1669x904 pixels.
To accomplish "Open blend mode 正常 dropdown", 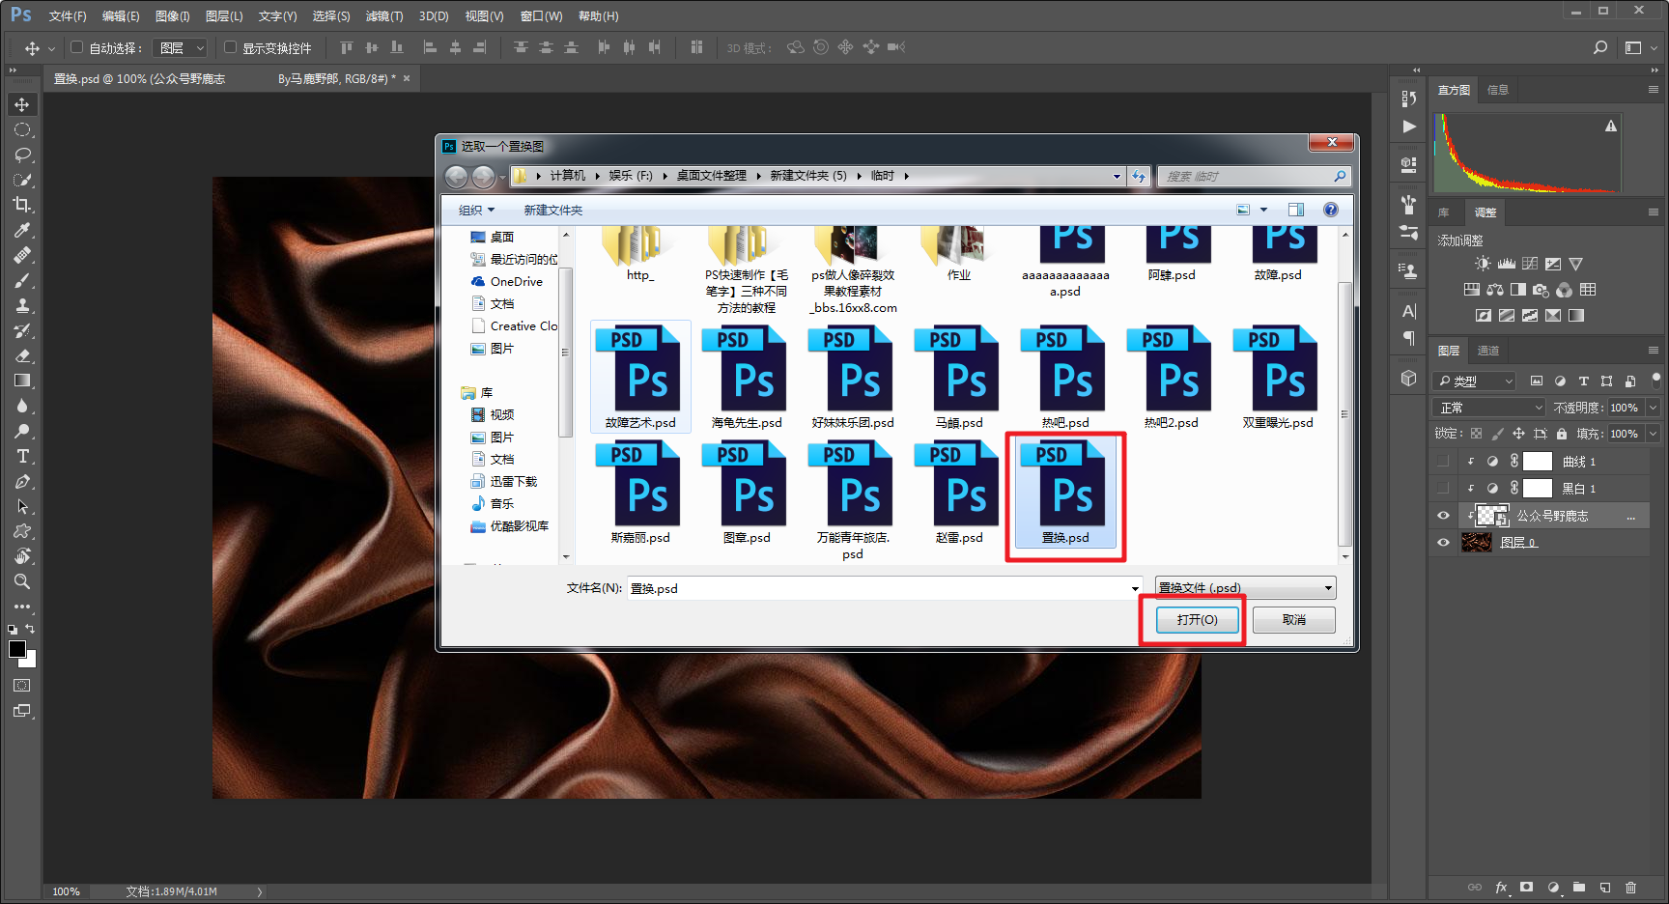I will [1489, 408].
